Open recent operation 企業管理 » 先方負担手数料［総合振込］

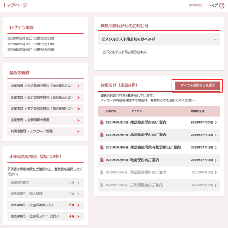[x=45, y=97]
